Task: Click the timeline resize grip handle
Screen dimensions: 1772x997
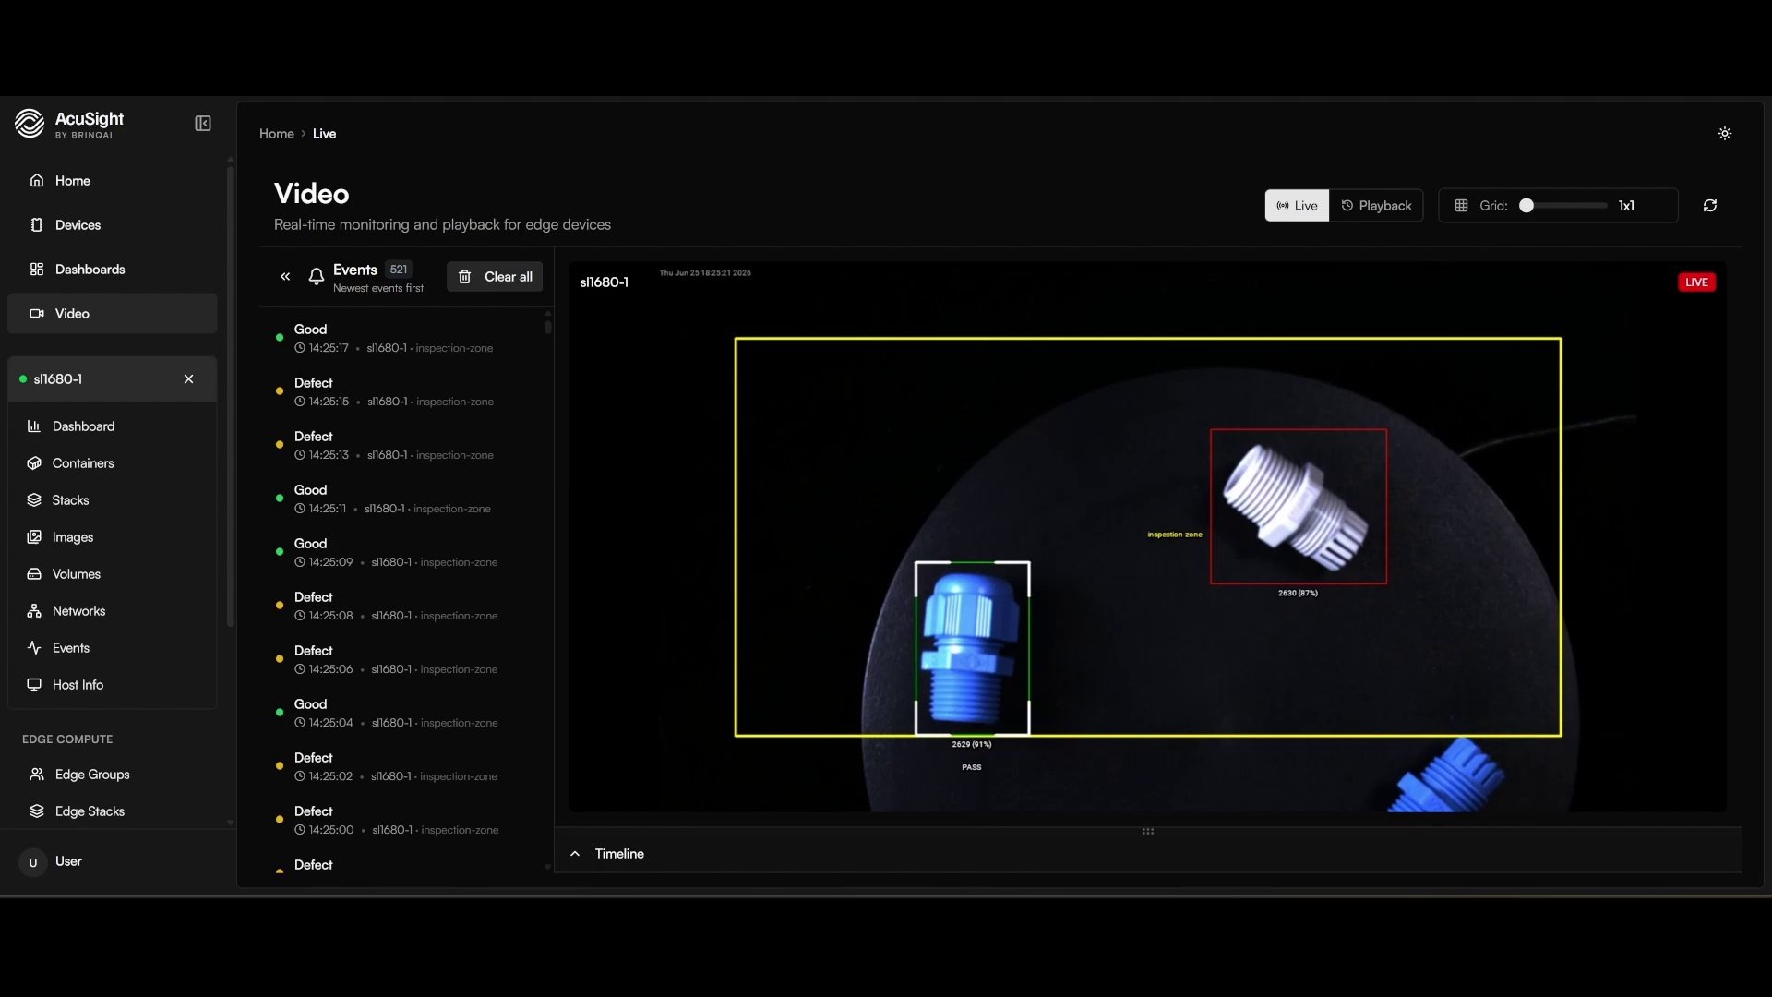Action: point(1147,831)
